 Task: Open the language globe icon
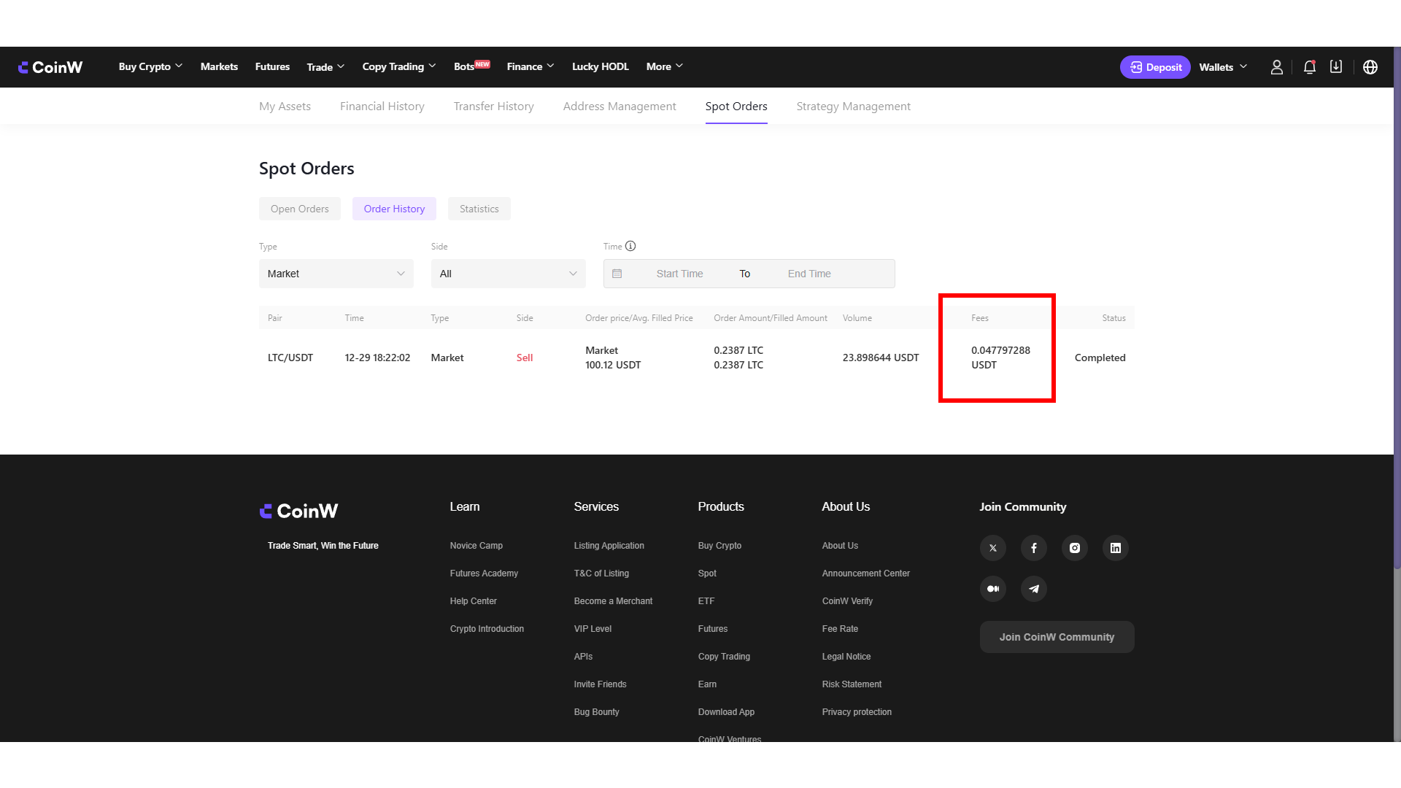(x=1370, y=67)
